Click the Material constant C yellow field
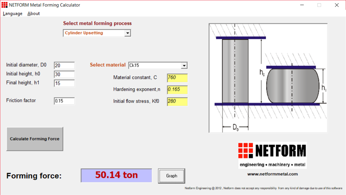 click(x=177, y=78)
